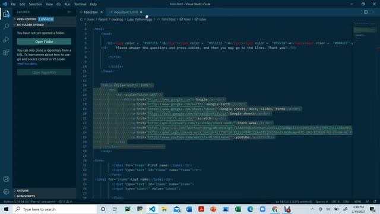Collapse the Open Editors section
The image size is (380, 214).
pyautogui.click(x=45, y=19)
